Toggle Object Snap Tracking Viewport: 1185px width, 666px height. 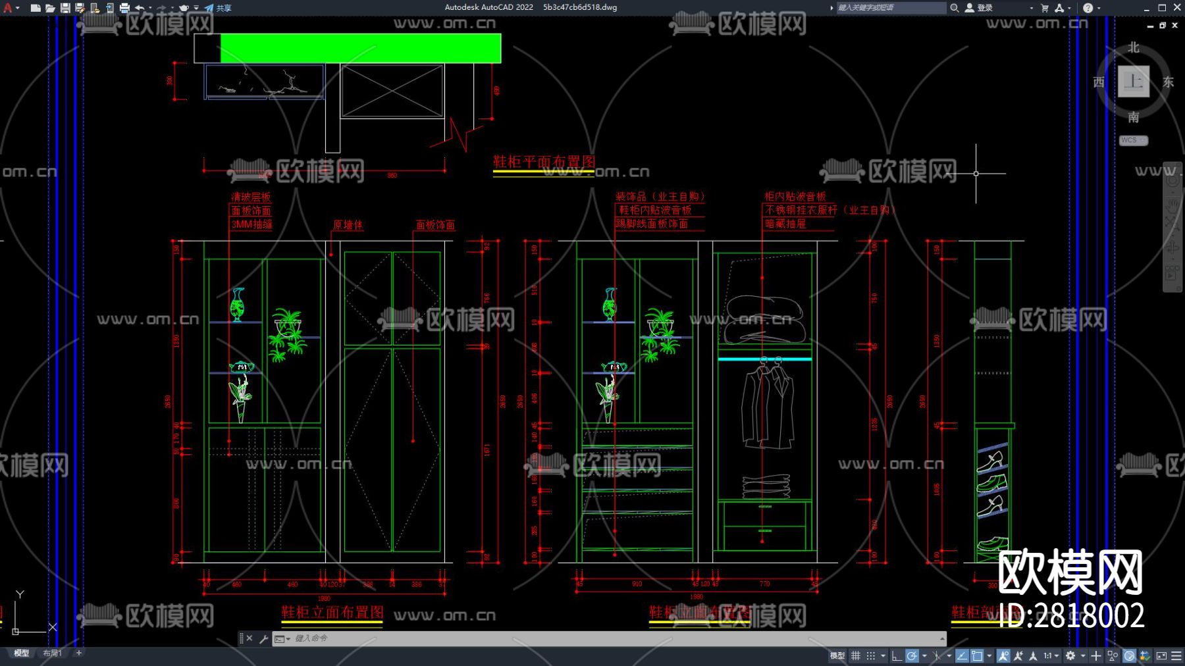click(x=962, y=655)
